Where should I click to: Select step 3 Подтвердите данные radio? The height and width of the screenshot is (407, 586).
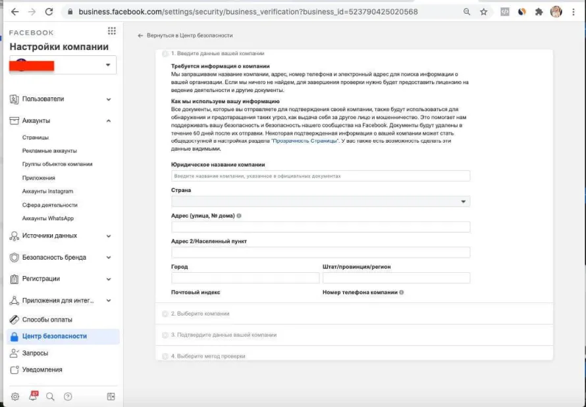click(x=165, y=335)
